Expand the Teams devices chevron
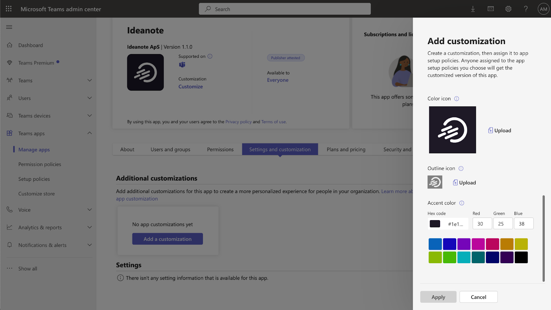This screenshot has height=310, width=551. pyautogui.click(x=90, y=116)
